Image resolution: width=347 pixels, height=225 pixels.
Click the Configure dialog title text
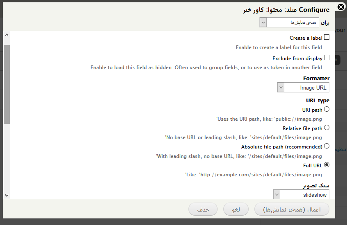tap(286, 10)
